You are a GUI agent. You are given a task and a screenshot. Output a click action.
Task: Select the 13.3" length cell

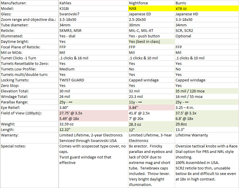point(207,130)
